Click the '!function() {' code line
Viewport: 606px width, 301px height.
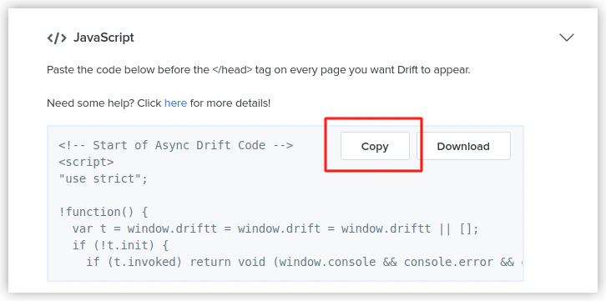point(104,213)
